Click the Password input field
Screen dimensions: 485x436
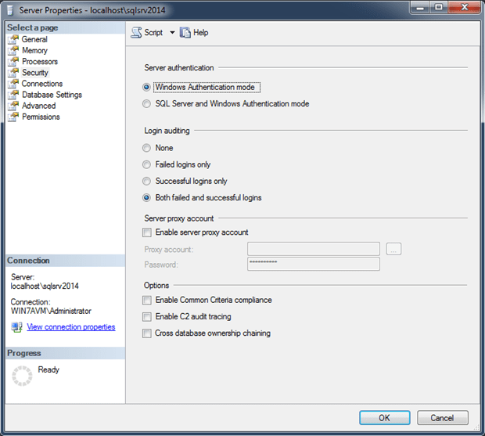tap(314, 264)
